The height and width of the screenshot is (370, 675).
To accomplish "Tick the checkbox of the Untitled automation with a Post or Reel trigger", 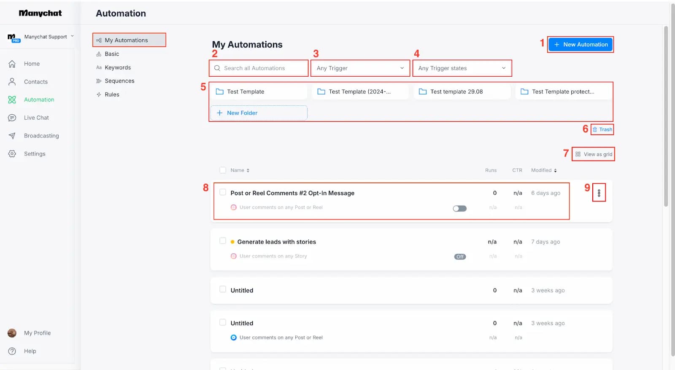I will click(x=223, y=322).
